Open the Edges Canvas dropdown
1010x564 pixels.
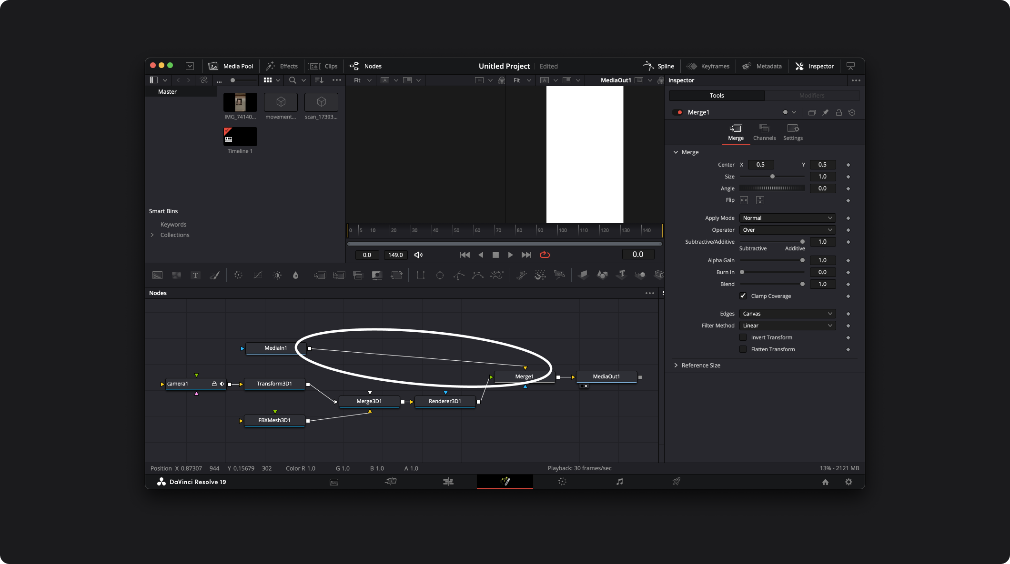point(787,314)
